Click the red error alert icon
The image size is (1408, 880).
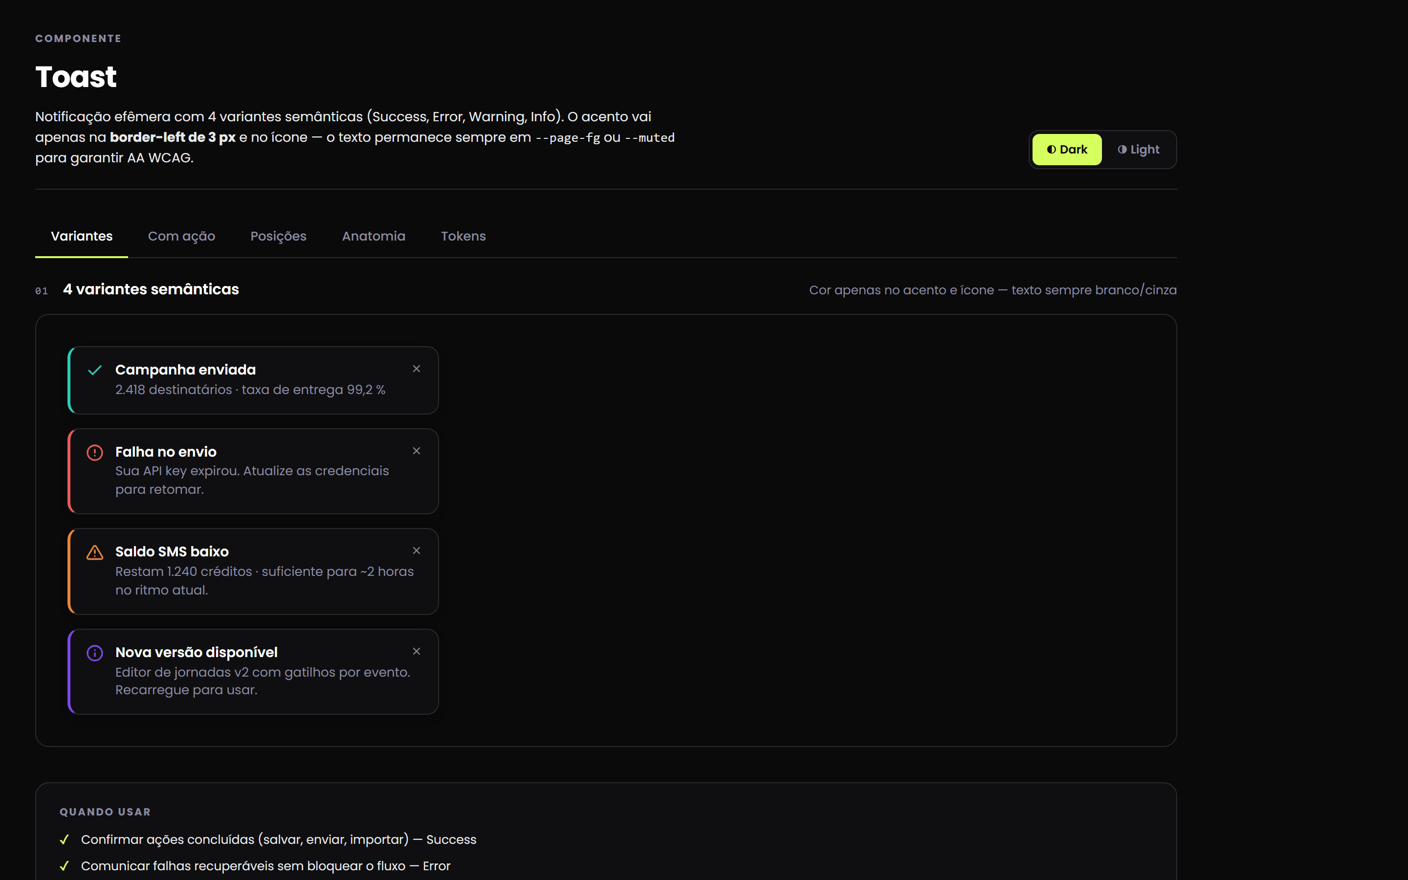(95, 452)
